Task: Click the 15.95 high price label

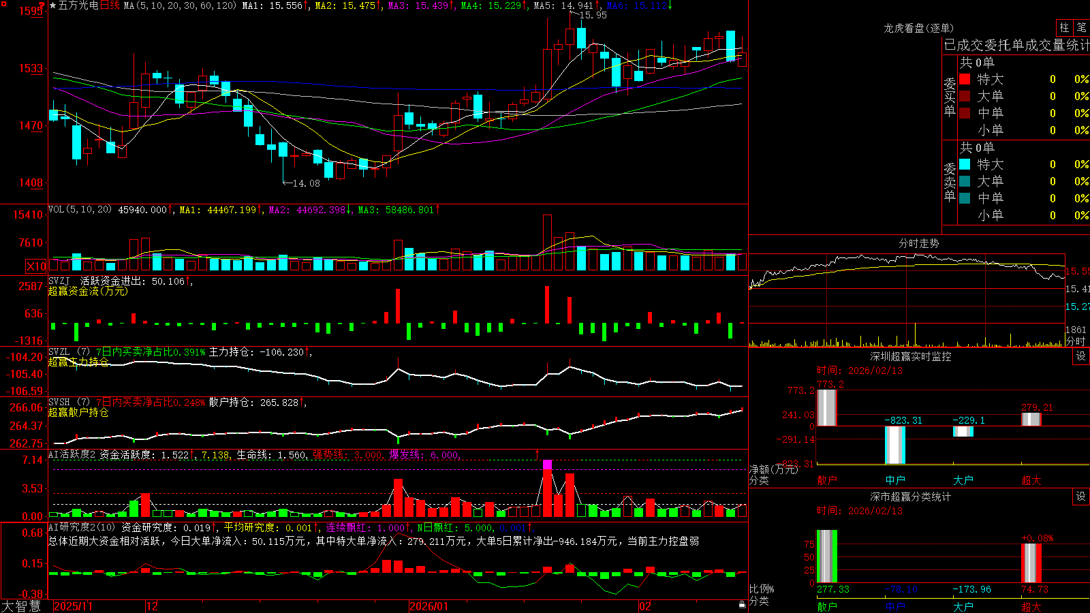Action: pos(593,15)
